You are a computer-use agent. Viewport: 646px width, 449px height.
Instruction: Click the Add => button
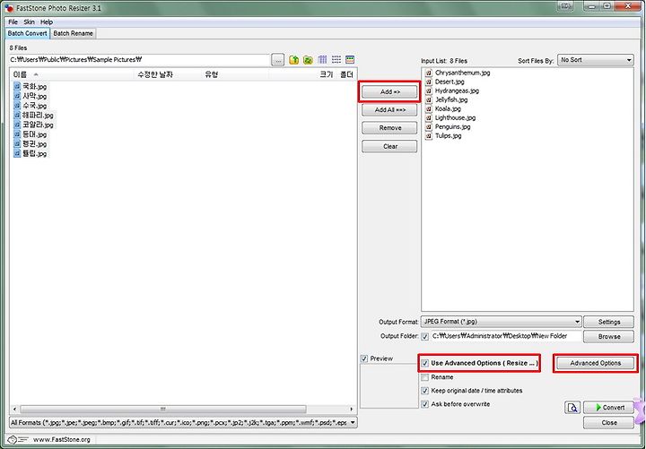(x=389, y=91)
